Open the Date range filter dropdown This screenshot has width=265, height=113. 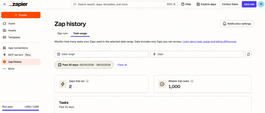point(101,54)
